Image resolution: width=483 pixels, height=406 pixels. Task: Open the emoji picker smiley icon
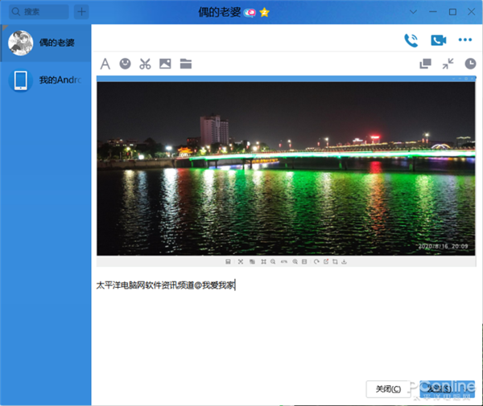click(125, 64)
